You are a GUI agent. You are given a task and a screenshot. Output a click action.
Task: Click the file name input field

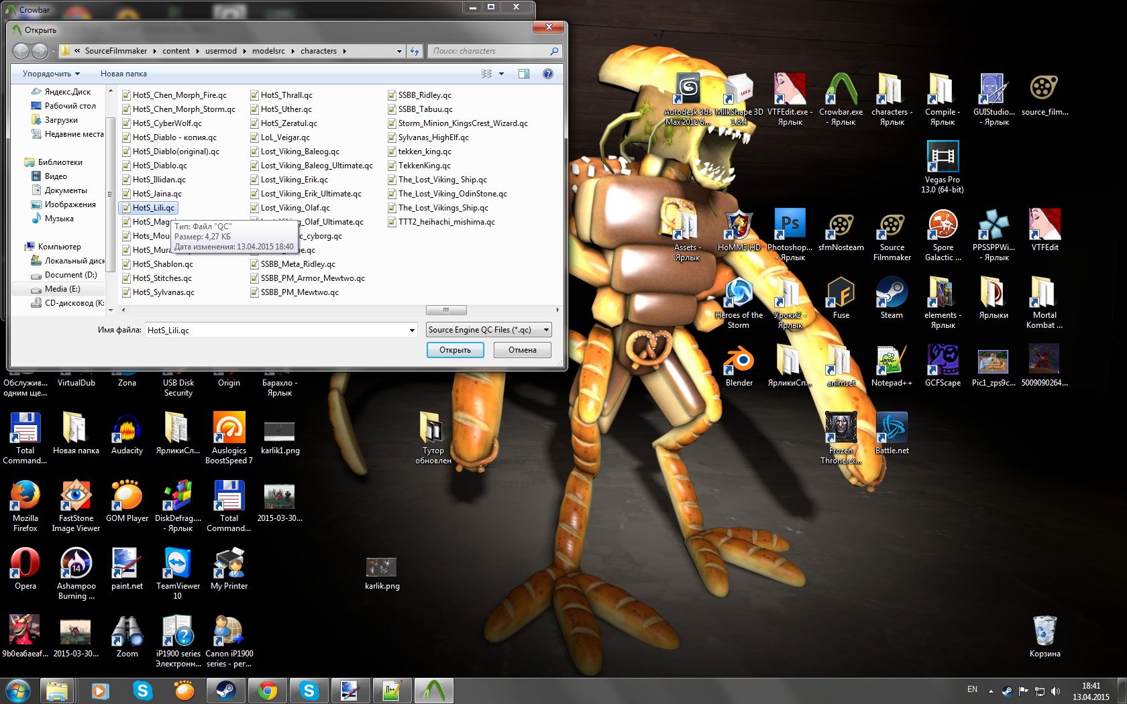click(x=276, y=330)
